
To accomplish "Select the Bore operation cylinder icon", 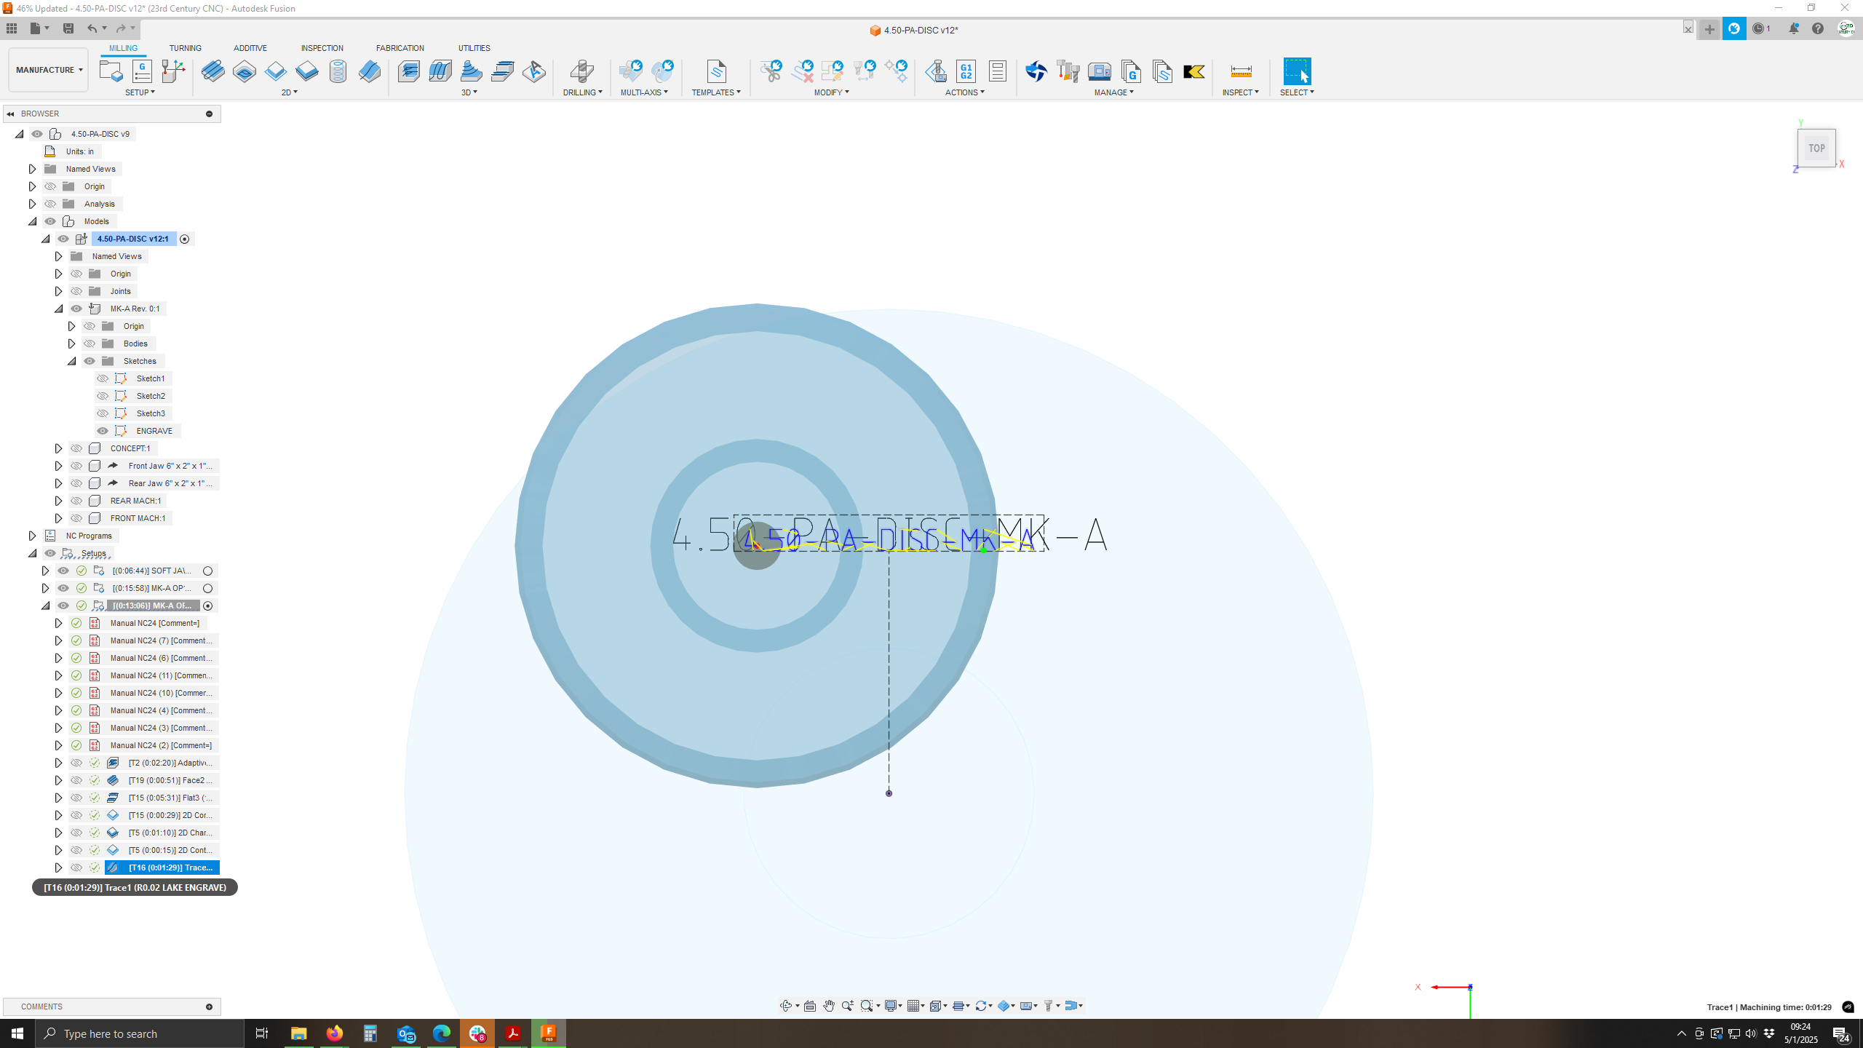I will (338, 71).
